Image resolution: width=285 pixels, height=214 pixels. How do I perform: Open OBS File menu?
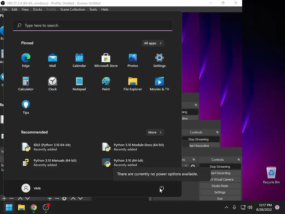[x=5, y=9]
